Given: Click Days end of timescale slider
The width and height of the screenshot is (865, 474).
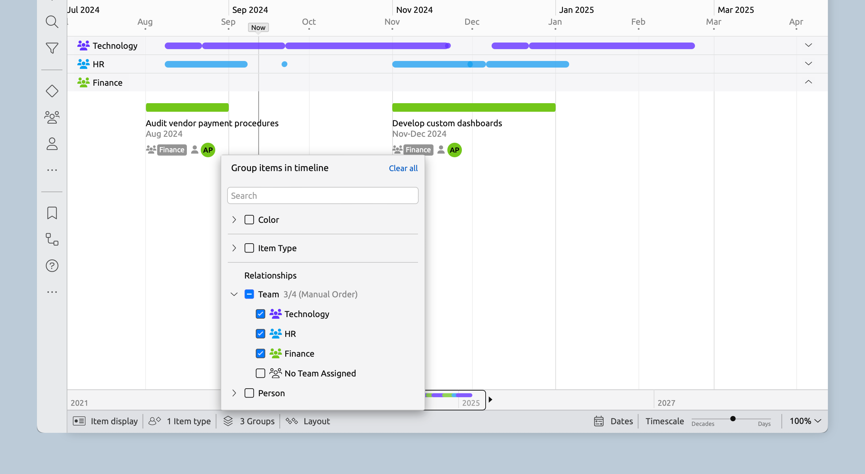Looking at the screenshot, I should [x=764, y=424].
